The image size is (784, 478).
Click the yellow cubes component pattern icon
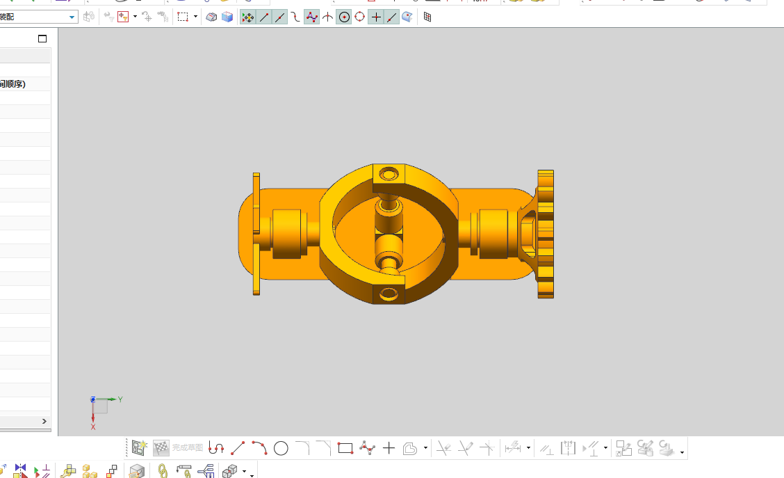(x=90, y=471)
